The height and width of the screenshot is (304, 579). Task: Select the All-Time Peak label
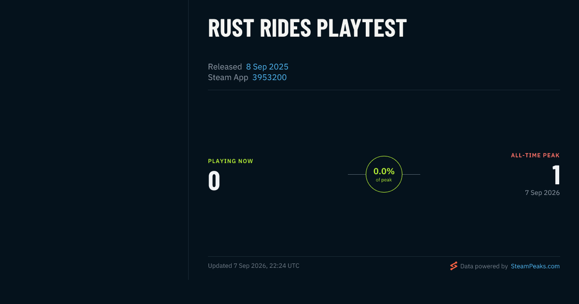(x=535, y=155)
